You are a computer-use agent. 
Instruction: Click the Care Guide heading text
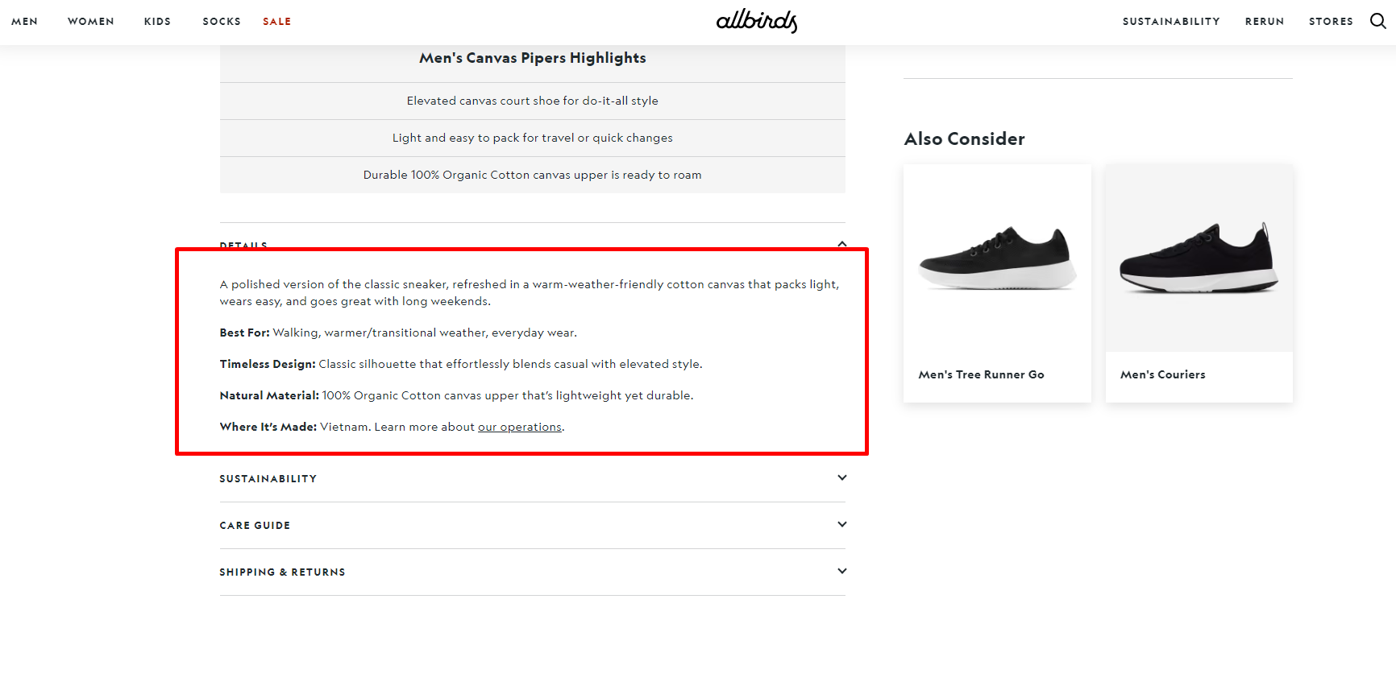pos(255,526)
